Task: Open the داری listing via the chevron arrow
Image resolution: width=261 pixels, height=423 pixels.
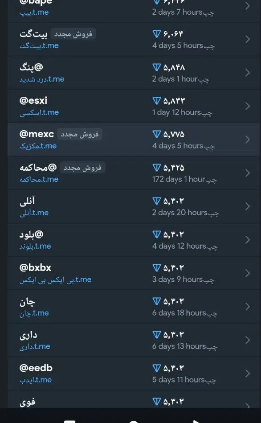Action: pos(248,340)
